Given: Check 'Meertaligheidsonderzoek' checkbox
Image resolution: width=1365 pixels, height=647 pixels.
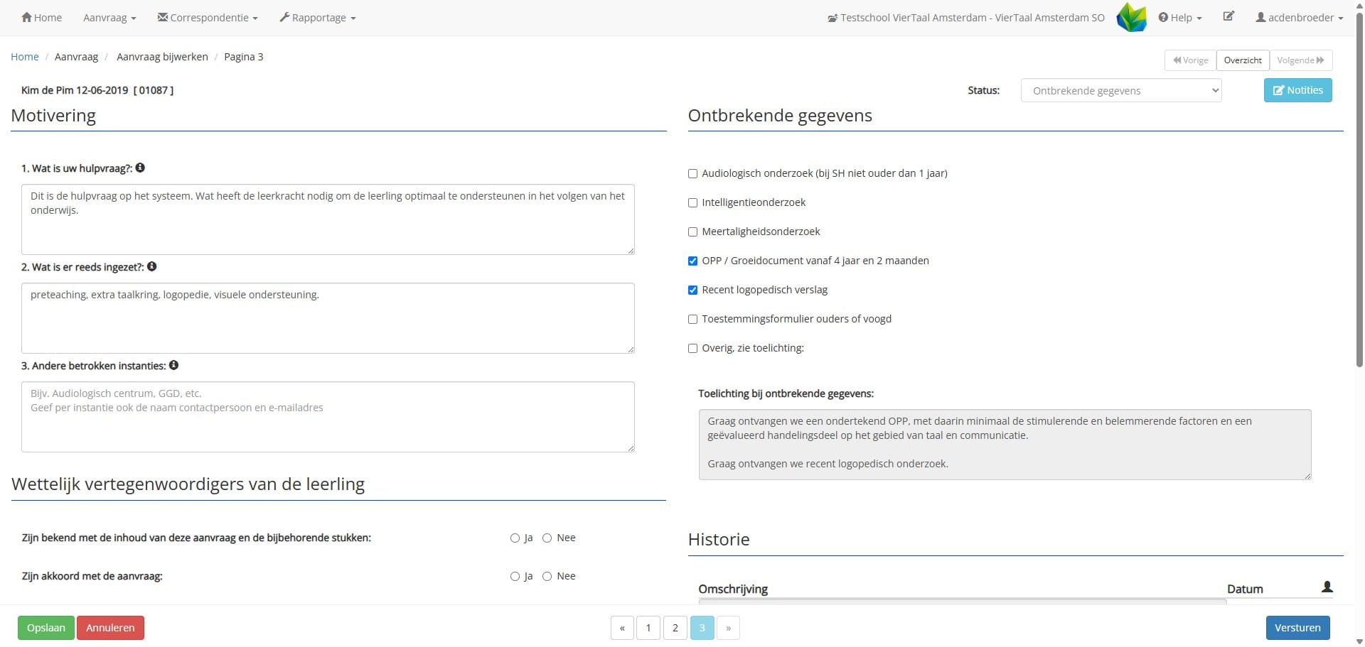Looking at the screenshot, I should click(692, 232).
